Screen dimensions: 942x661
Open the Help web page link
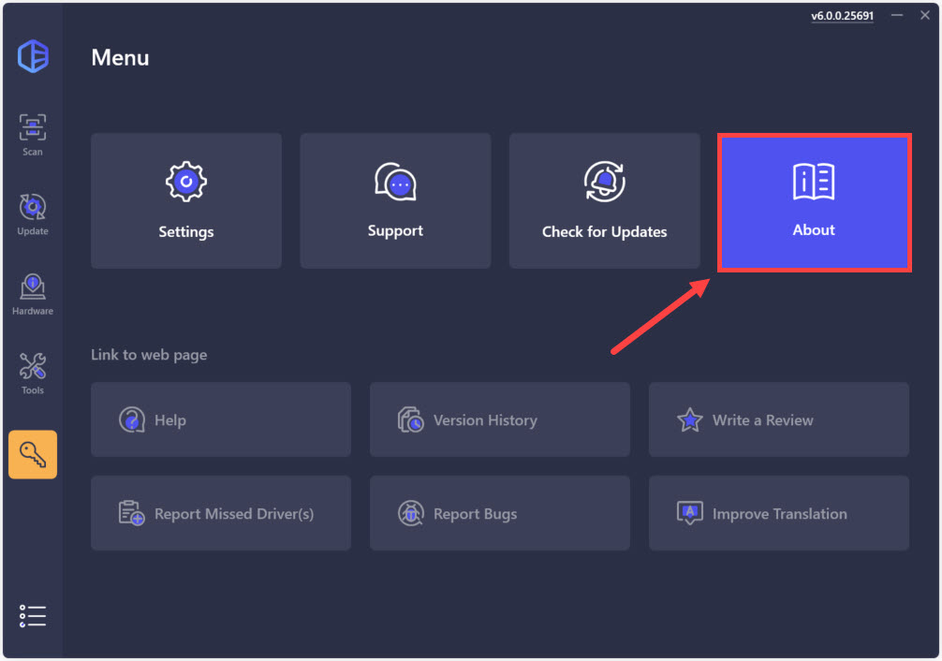click(221, 419)
